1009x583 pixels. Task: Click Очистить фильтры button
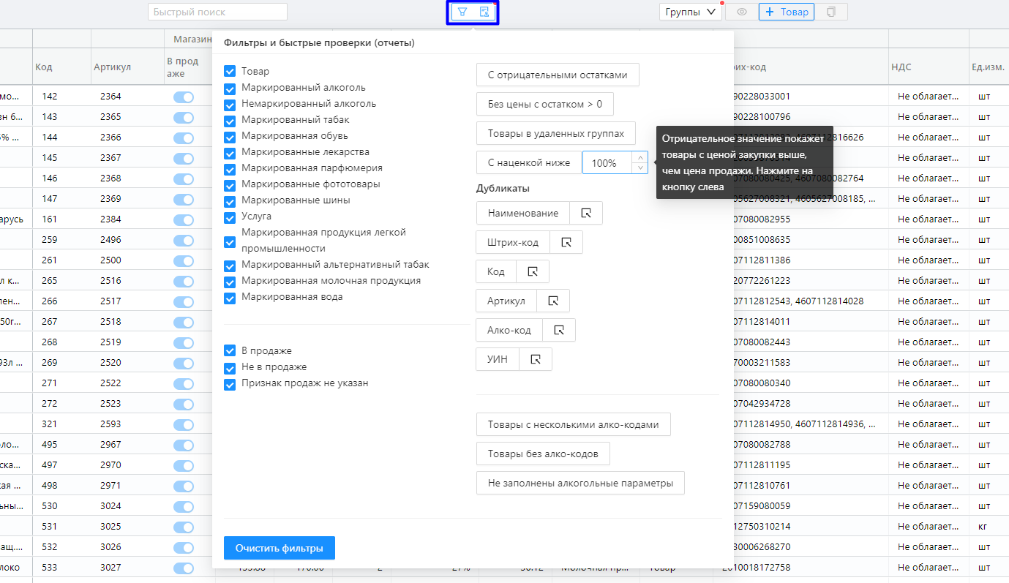tap(280, 548)
